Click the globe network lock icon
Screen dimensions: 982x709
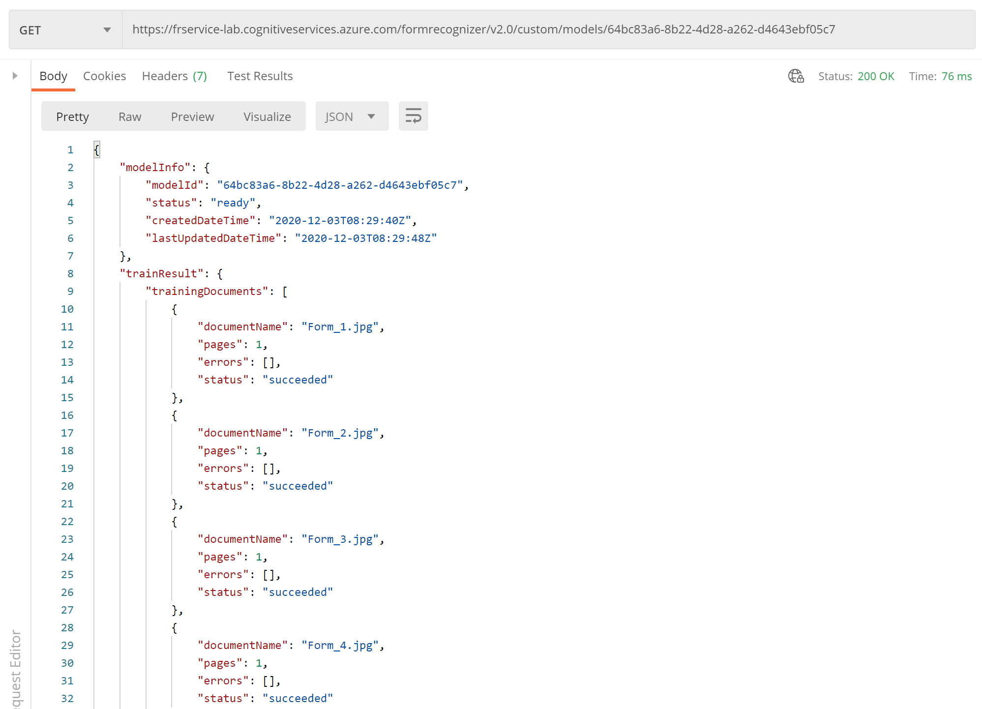[x=796, y=76]
